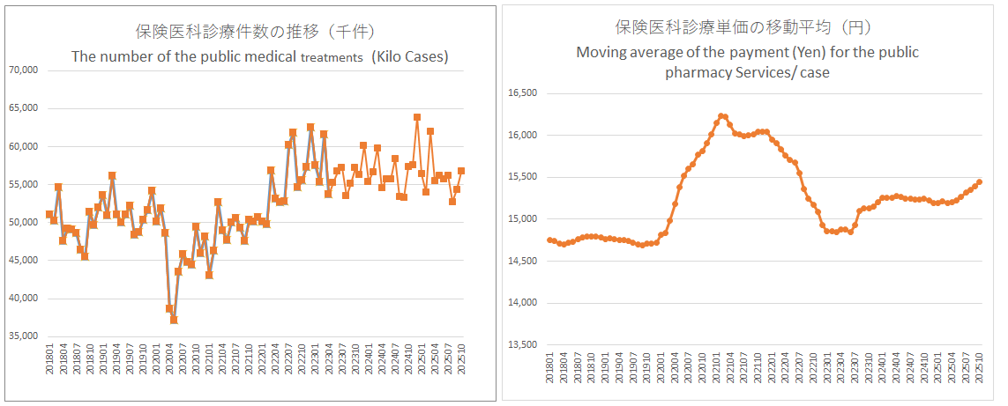
Task: Click the highest data marker in the left chart
Action: [417, 117]
